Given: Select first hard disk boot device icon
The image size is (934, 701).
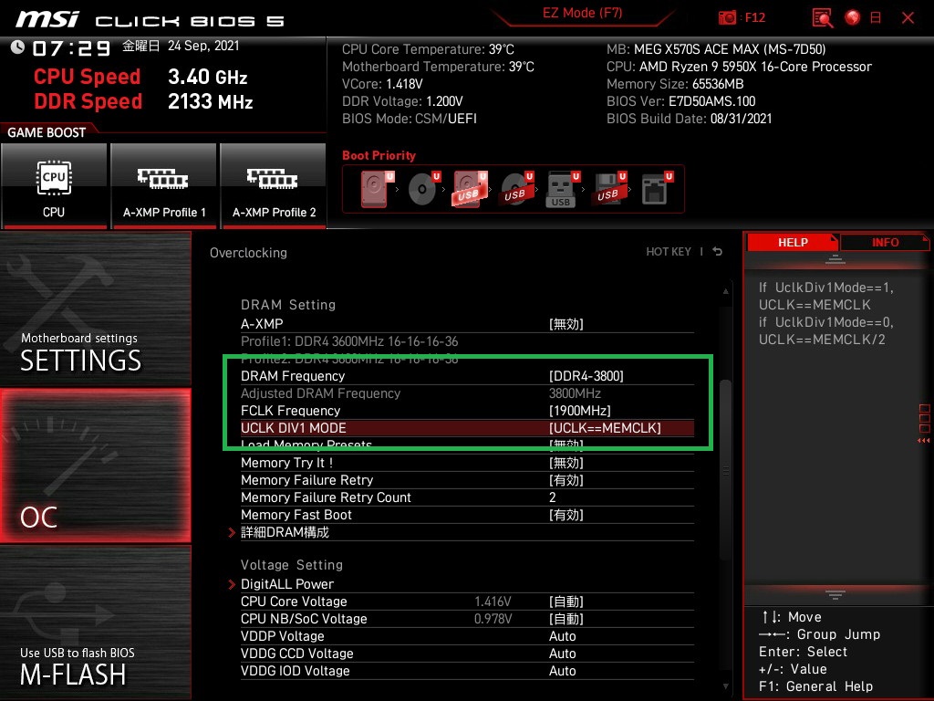Looking at the screenshot, I should click(377, 190).
